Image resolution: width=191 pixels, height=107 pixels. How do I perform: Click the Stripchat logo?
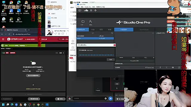tap(15, 39)
